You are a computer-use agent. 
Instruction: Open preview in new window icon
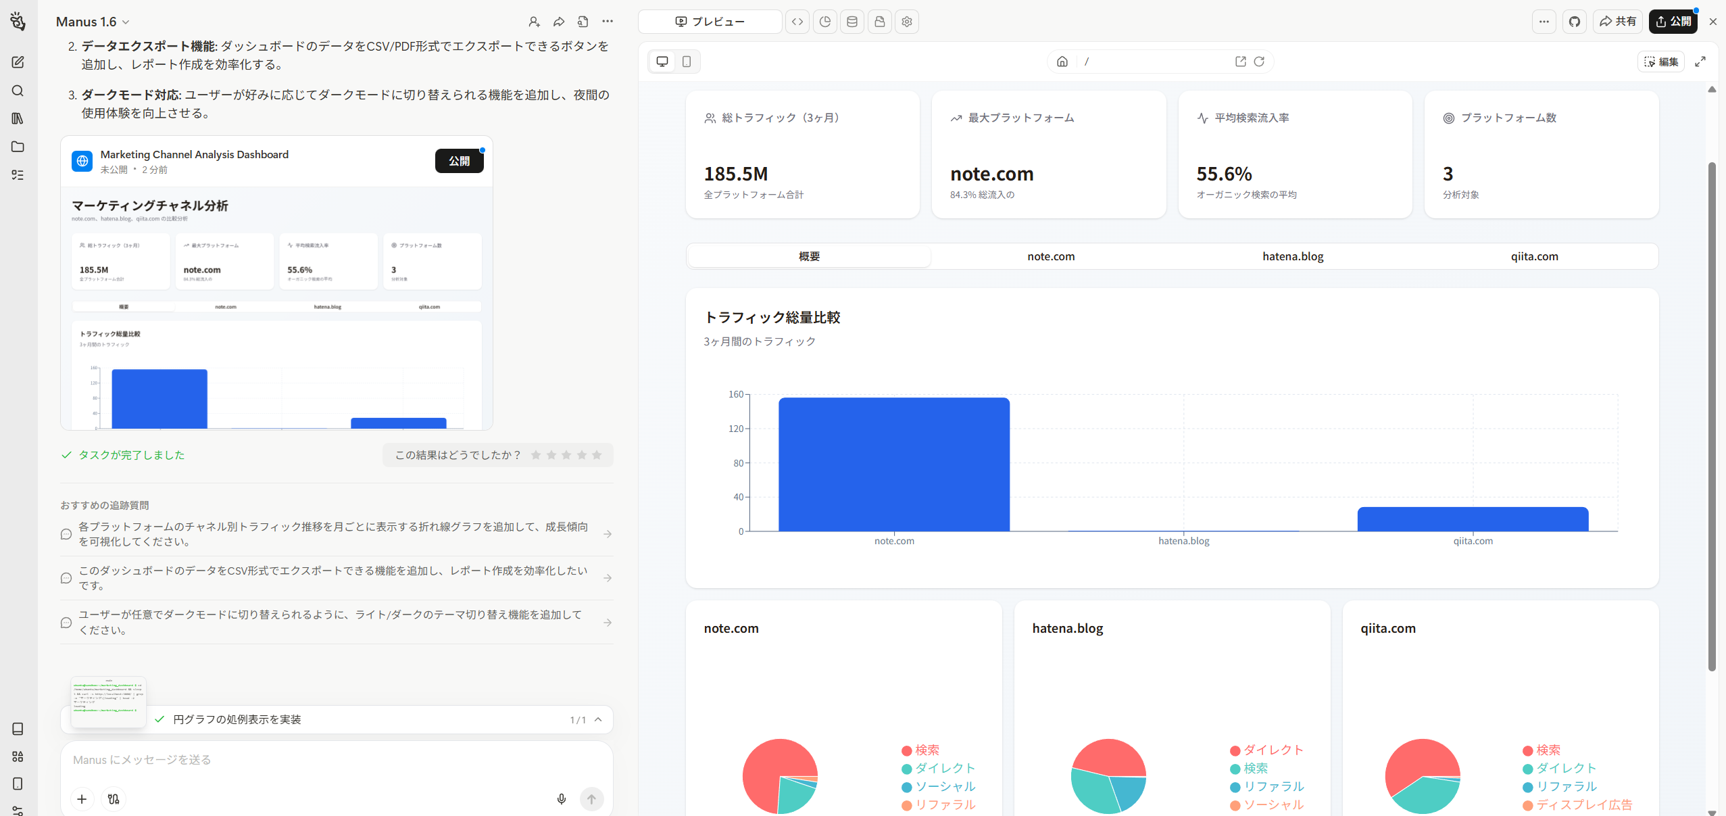[x=1240, y=62]
